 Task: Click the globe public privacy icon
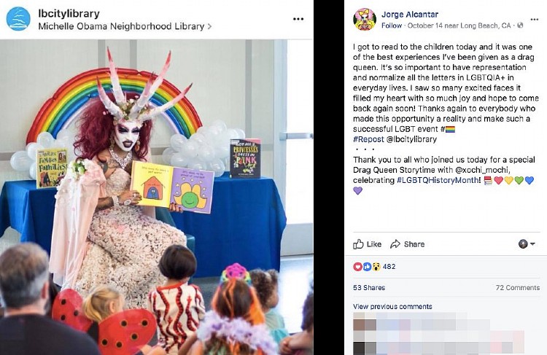tap(520, 25)
